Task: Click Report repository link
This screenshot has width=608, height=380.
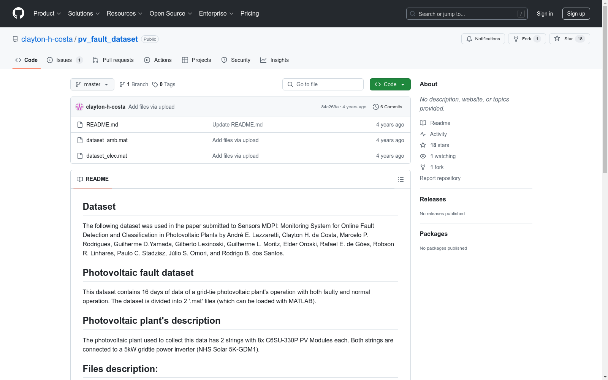Action: pos(440,178)
